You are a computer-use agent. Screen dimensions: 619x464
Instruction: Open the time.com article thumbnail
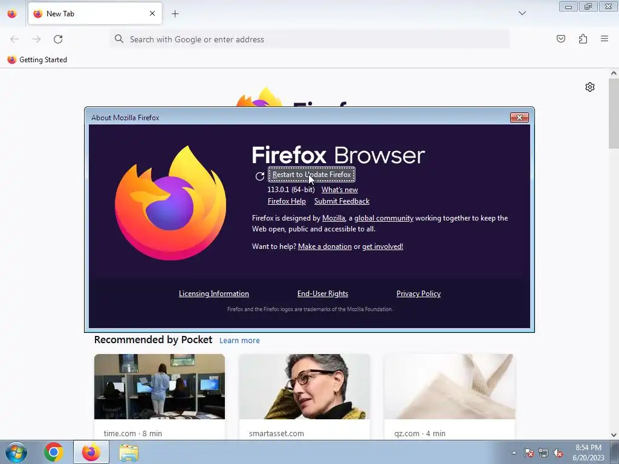pyautogui.click(x=160, y=387)
